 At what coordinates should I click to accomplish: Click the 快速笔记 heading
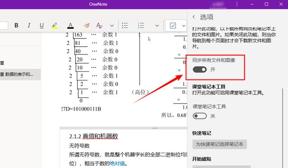pyautogui.click(x=202, y=133)
